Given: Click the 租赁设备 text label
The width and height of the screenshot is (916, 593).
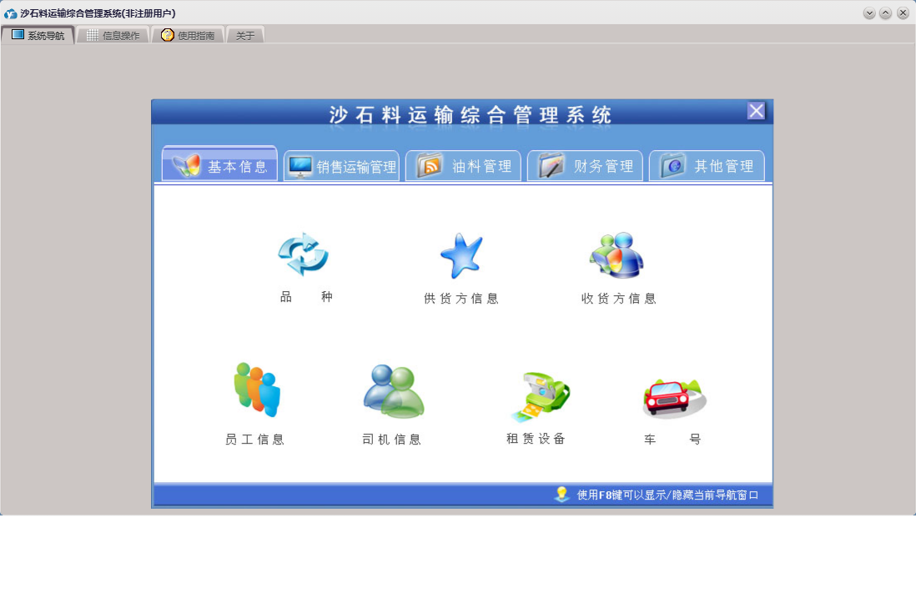Looking at the screenshot, I should coord(536,439).
